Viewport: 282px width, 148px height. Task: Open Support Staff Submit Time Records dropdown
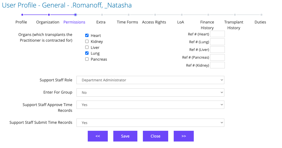[x=150, y=123]
